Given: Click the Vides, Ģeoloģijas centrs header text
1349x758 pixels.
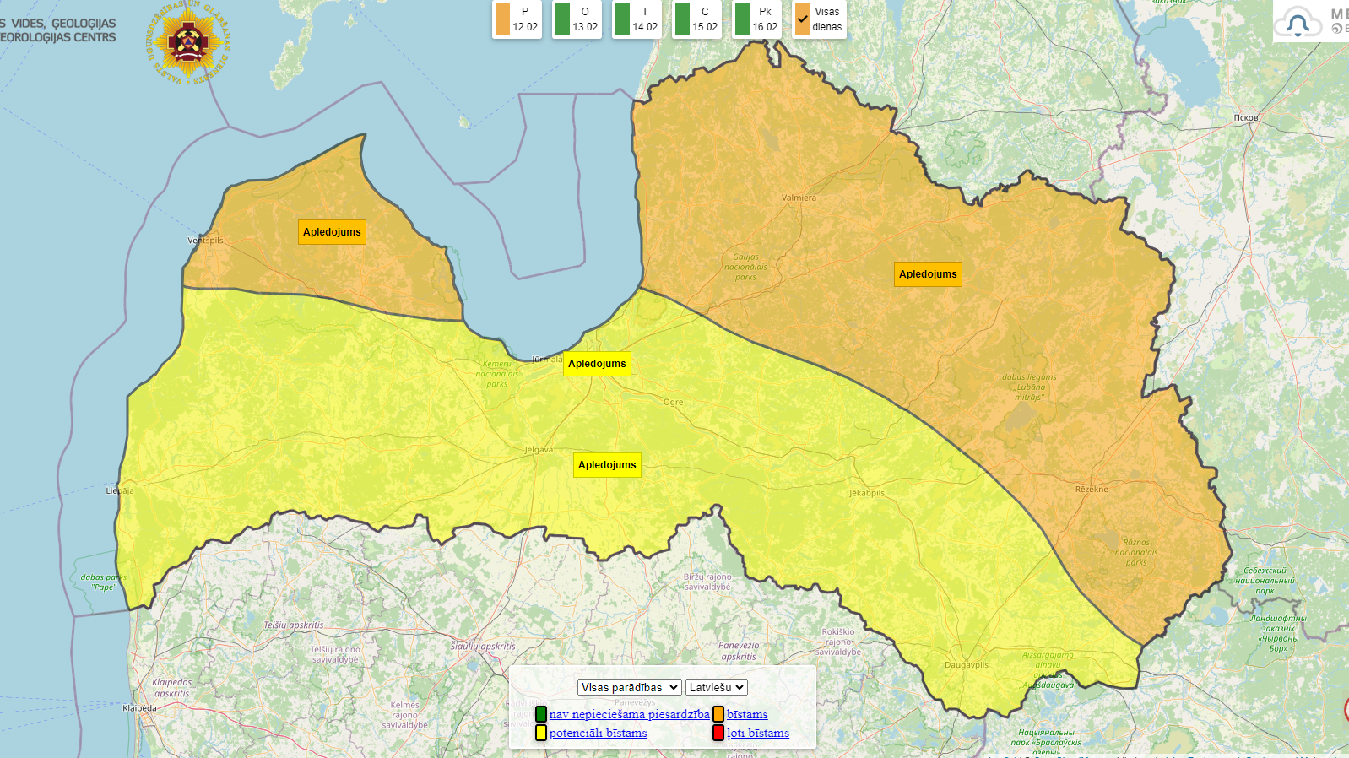Looking at the screenshot, I should 58,30.
